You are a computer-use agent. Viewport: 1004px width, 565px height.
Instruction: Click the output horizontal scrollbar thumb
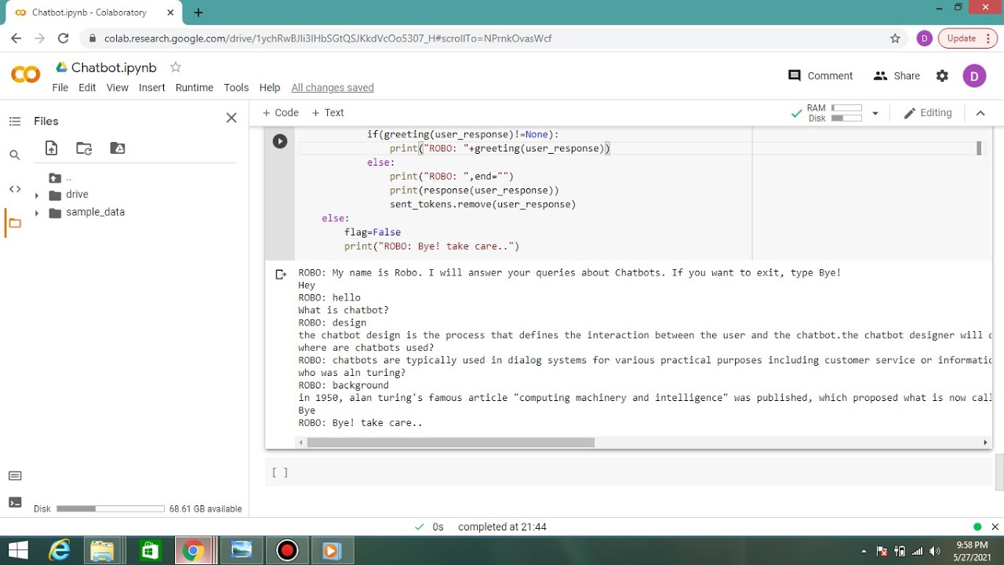(451, 443)
